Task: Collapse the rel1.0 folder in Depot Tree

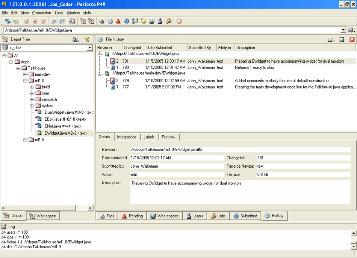Action: tap(25, 81)
